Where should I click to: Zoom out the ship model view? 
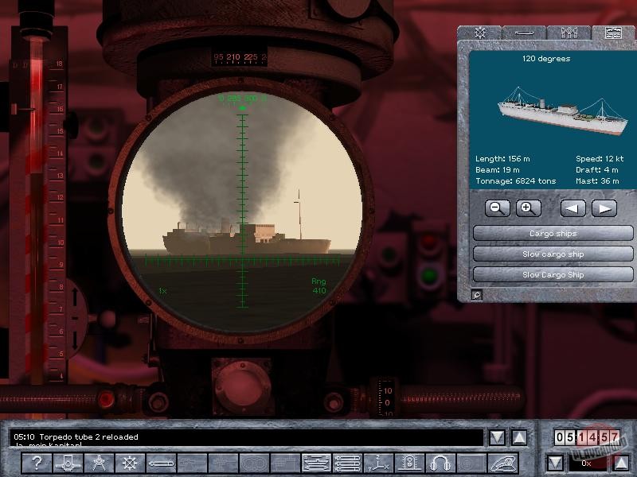coord(496,208)
